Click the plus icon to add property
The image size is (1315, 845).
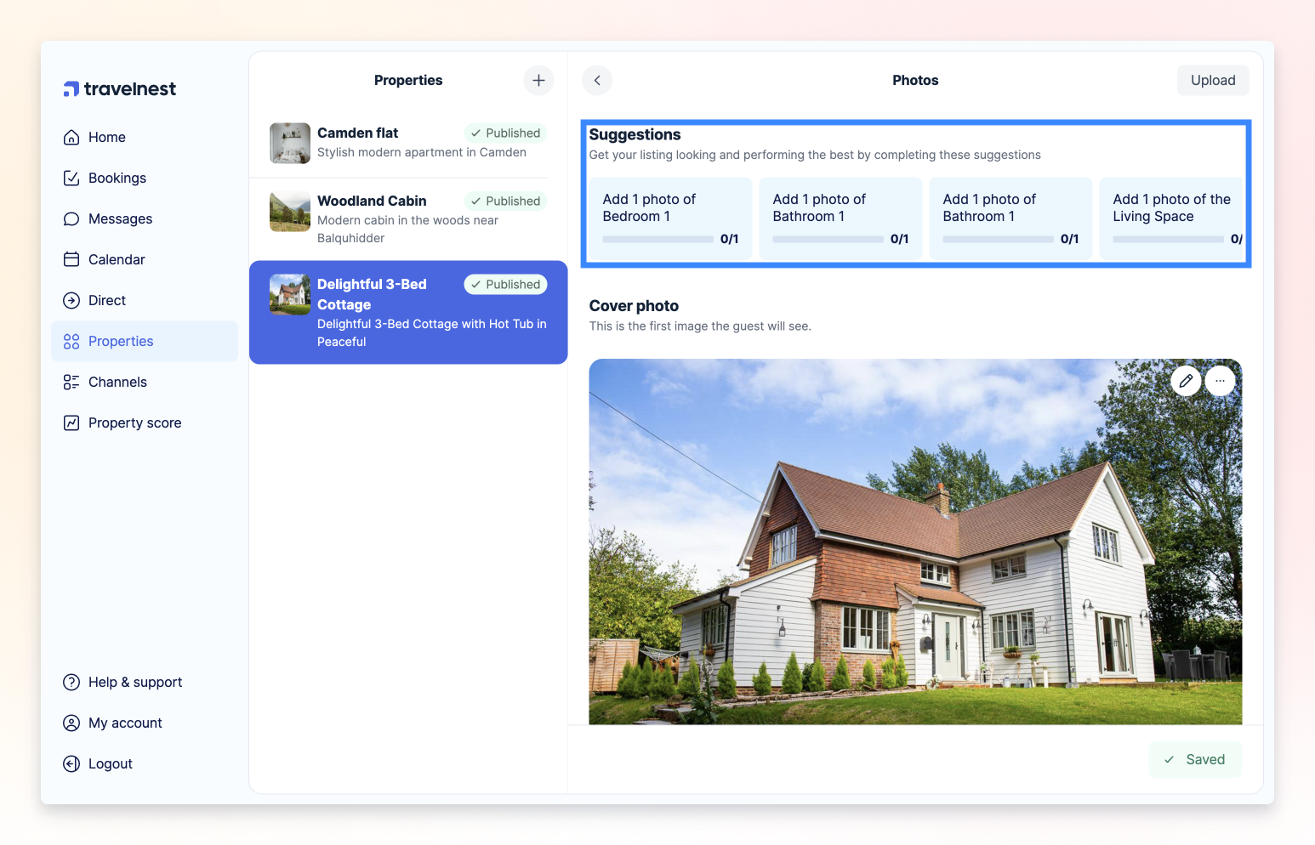538,80
